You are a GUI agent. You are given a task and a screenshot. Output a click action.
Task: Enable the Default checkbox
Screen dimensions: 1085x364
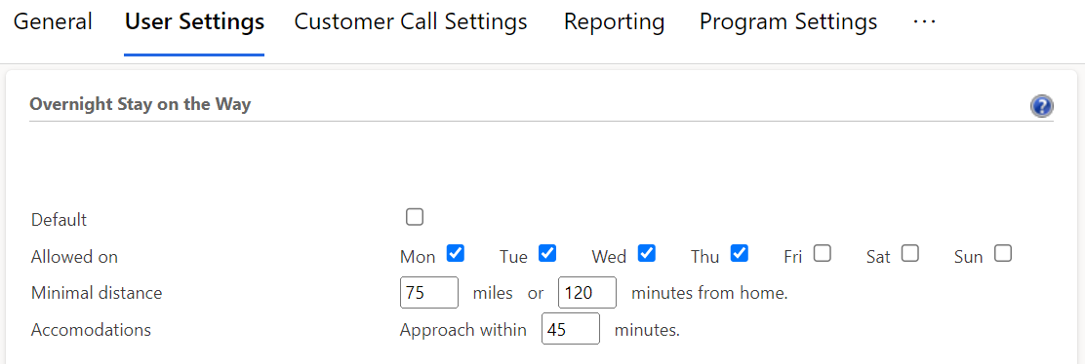coord(415,218)
